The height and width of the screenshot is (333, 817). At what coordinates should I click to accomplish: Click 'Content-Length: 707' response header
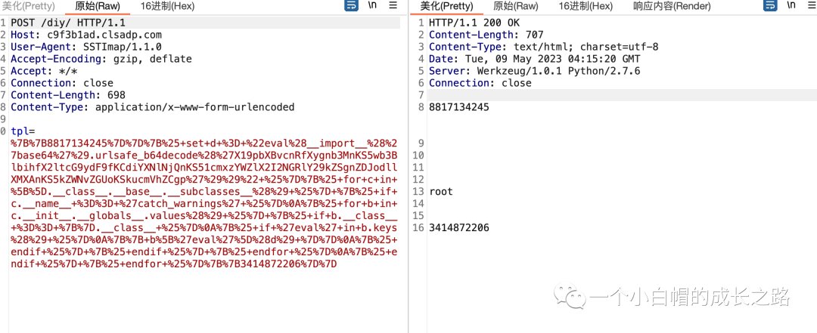[486, 35]
